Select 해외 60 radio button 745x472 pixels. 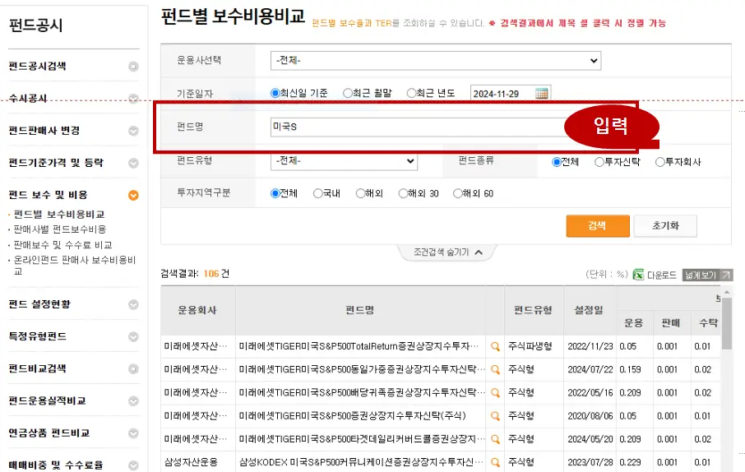point(457,193)
